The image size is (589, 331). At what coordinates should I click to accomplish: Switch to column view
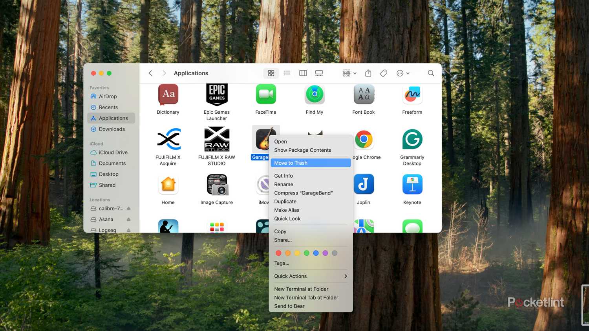[303, 73]
